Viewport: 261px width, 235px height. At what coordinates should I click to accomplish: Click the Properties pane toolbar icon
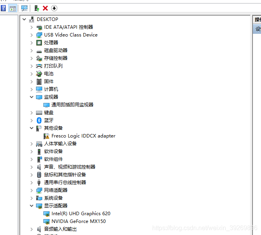13,8
